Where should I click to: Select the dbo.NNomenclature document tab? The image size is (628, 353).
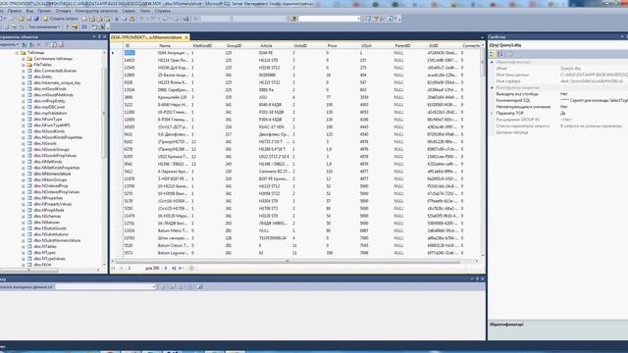point(146,37)
